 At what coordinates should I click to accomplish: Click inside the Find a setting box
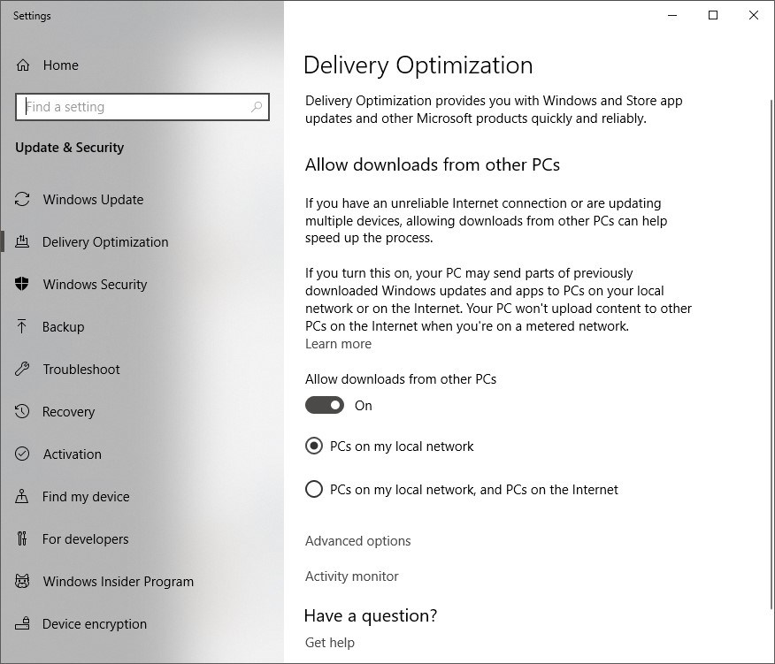point(133,107)
